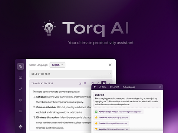The image size is (178, 133).
Task: Click the 'Set goals:' list item text
Action: pyautogui.click(x=42, y=97)
